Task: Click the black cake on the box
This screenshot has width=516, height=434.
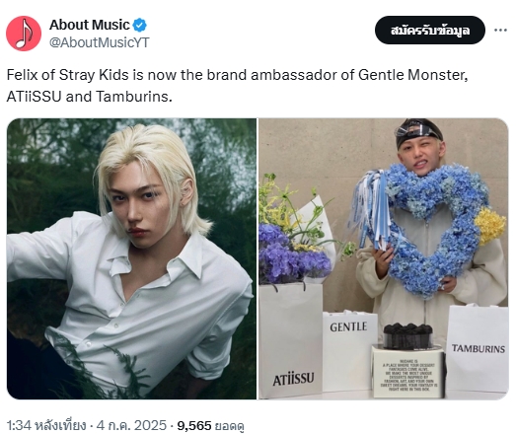Action: (x=407, y=335)
